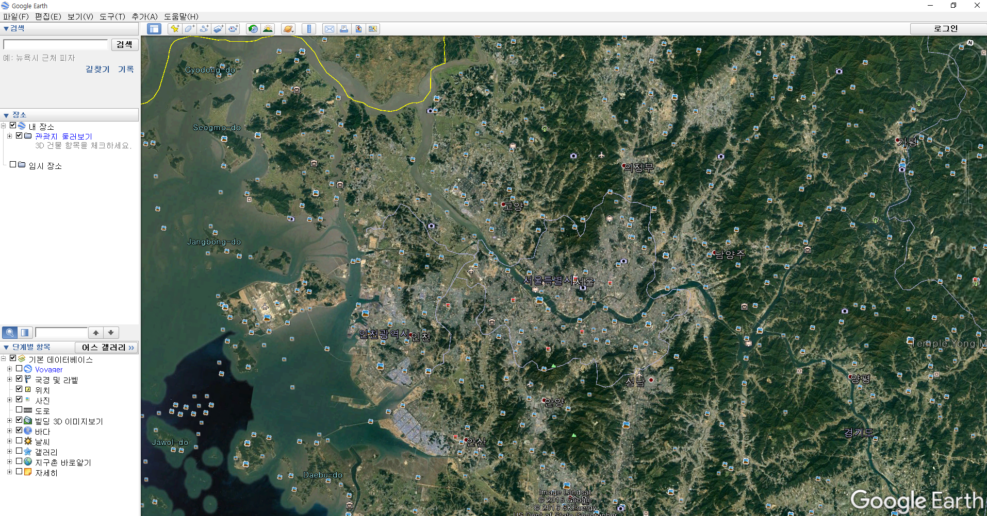Collapse the 장소 panel triangle

(6, 115)
